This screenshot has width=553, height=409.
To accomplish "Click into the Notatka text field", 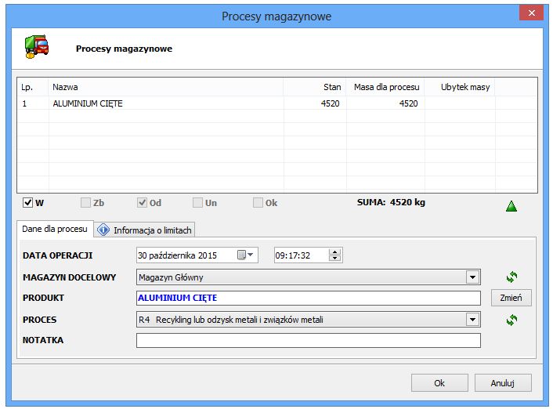I will [x=308, y=341].
